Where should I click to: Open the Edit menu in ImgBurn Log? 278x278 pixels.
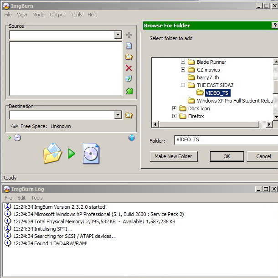[21, 198]
